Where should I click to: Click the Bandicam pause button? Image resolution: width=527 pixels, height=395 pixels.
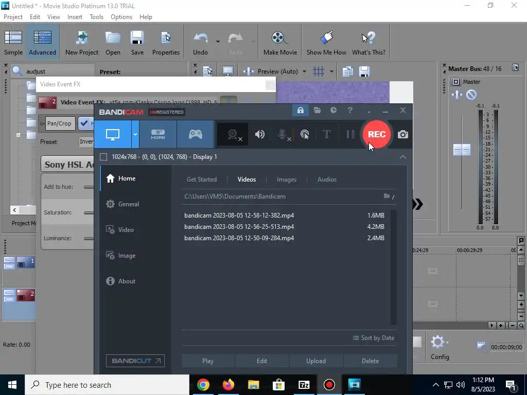pos(350,134)
